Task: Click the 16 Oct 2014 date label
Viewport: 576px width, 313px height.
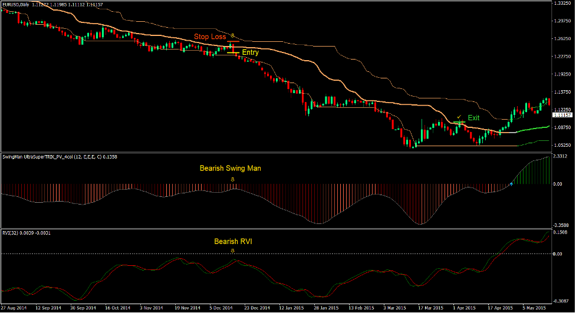Action: pos(117,308)
